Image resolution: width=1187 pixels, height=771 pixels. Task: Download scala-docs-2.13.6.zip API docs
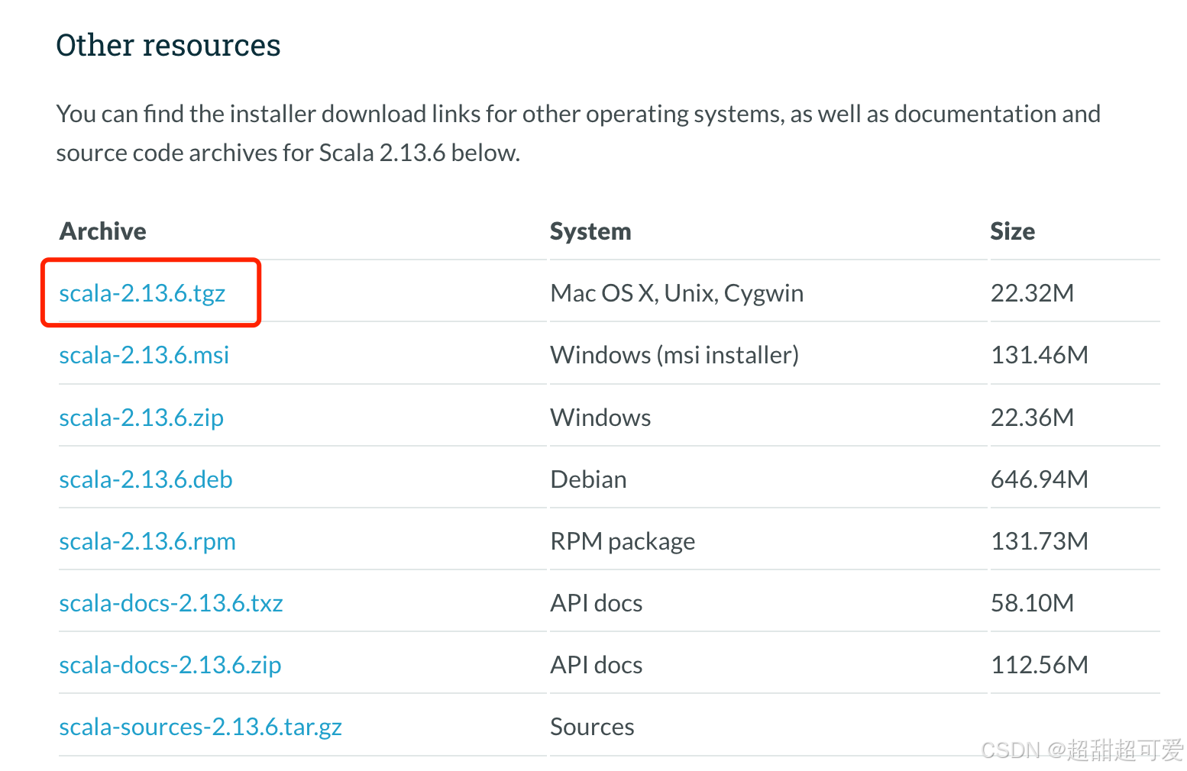click(170, 665)
